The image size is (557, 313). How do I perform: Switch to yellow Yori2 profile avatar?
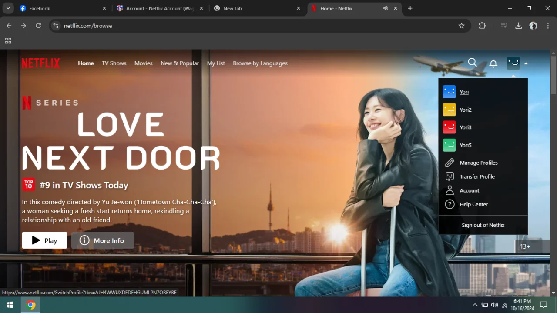[x=449, y=110]
